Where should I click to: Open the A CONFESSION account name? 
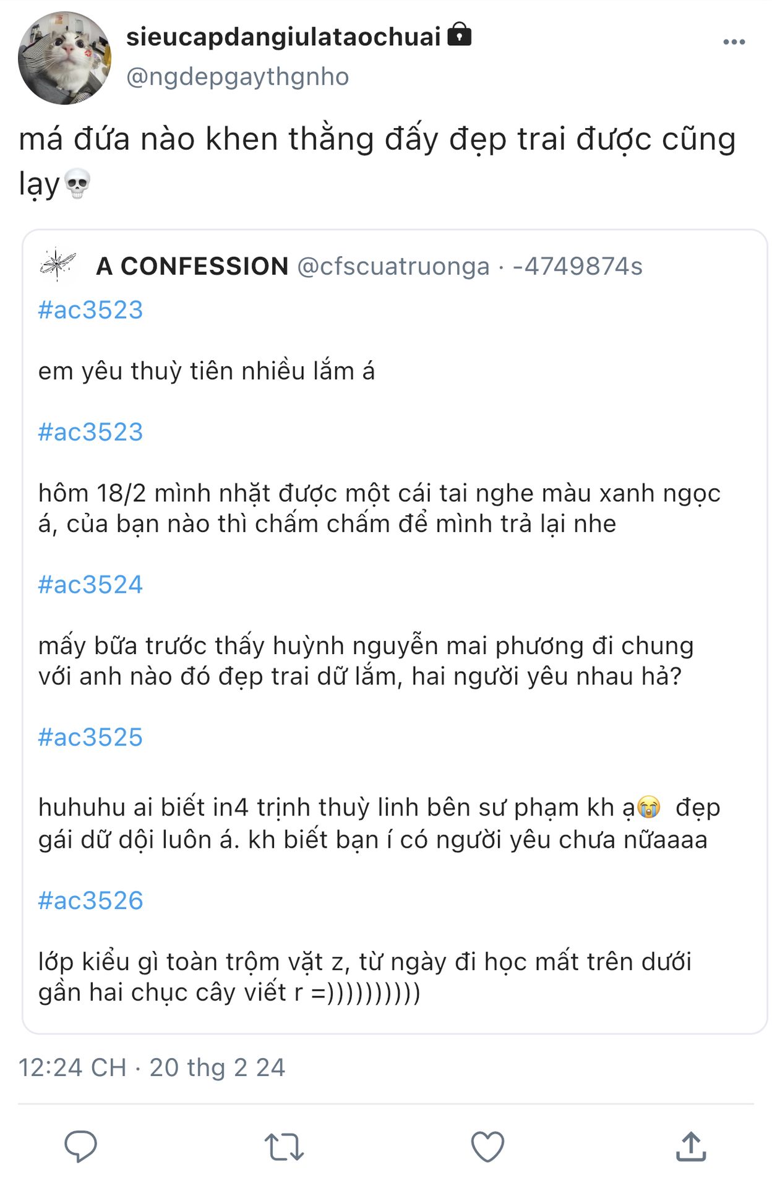[x=192, y=266]
